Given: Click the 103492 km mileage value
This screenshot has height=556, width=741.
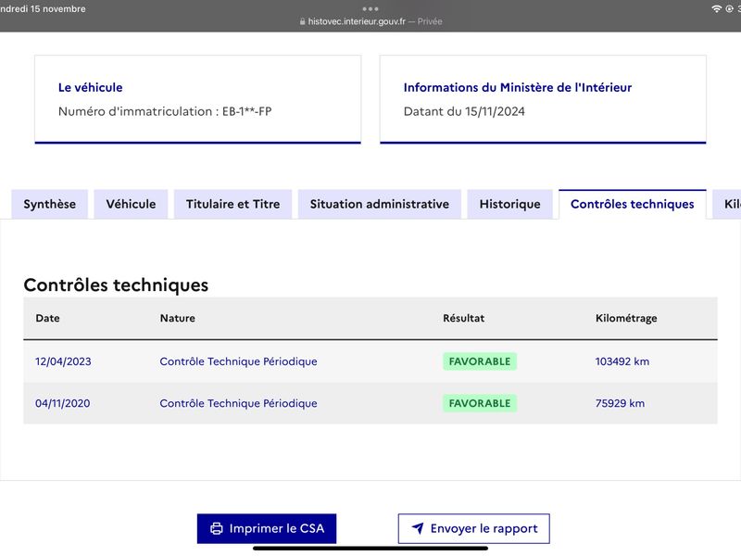Looking at the screenshot, I should tap(622, 361).
